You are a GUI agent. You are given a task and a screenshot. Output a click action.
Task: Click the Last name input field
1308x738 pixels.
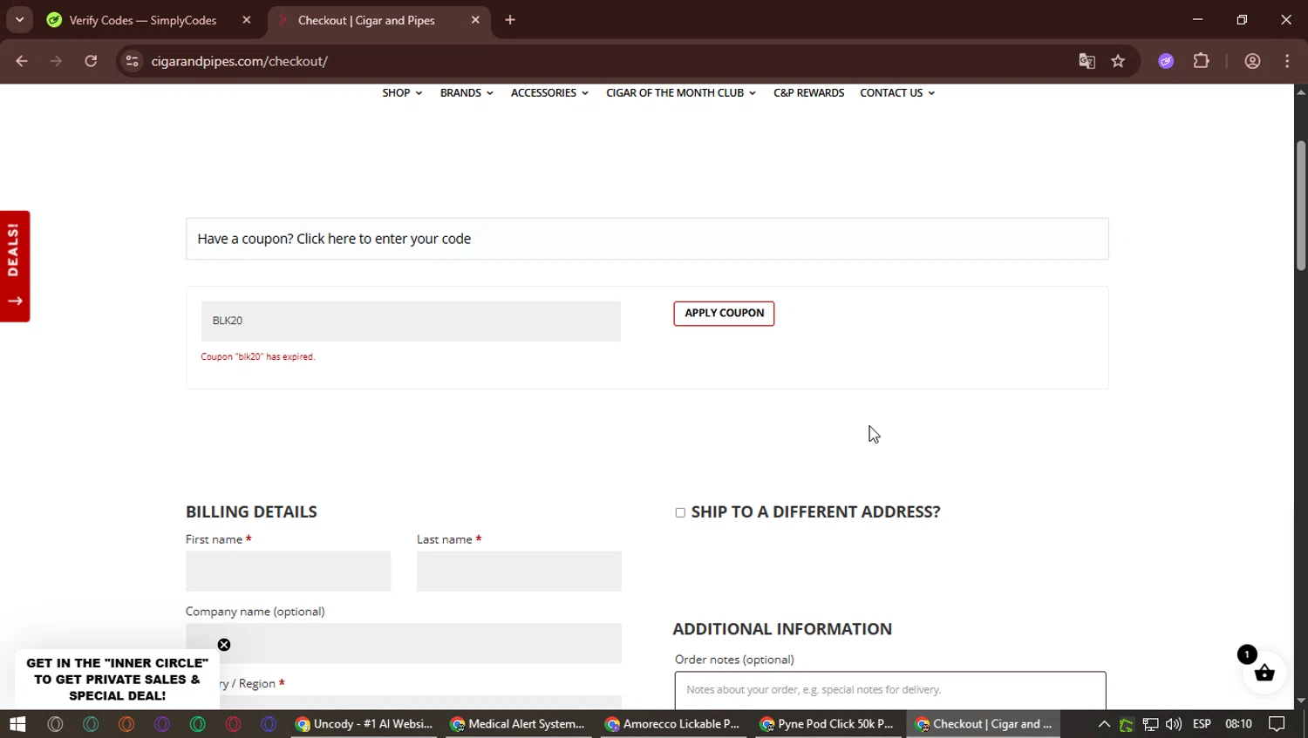pos(519,571)
